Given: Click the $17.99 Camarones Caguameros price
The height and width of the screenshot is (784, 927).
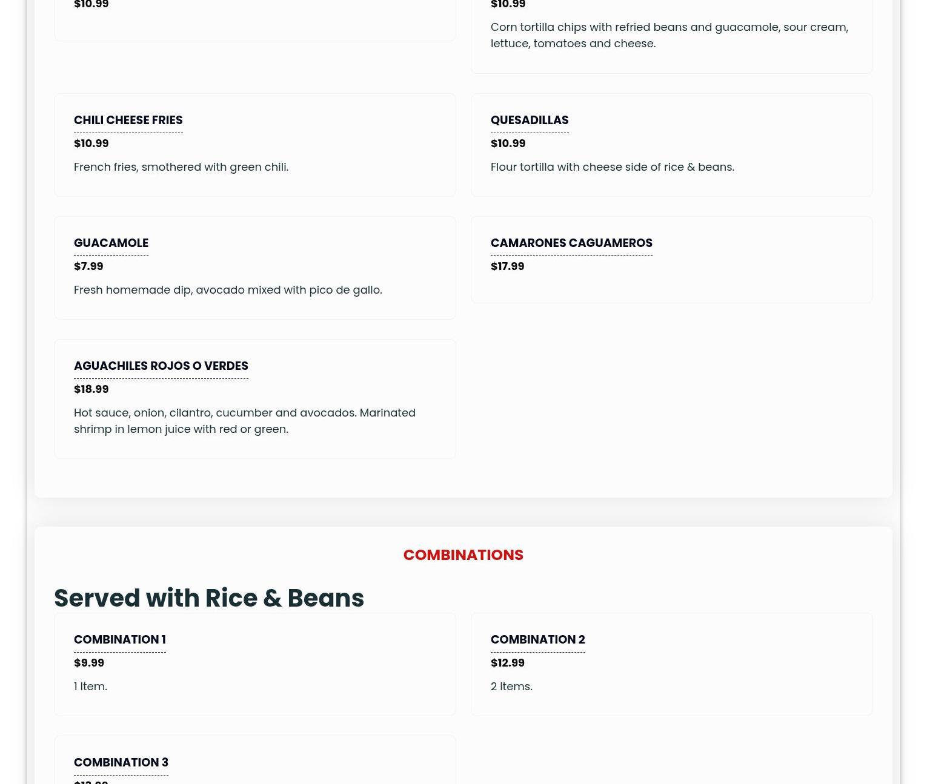Looking at the screenshot, I should pos(507,266).
